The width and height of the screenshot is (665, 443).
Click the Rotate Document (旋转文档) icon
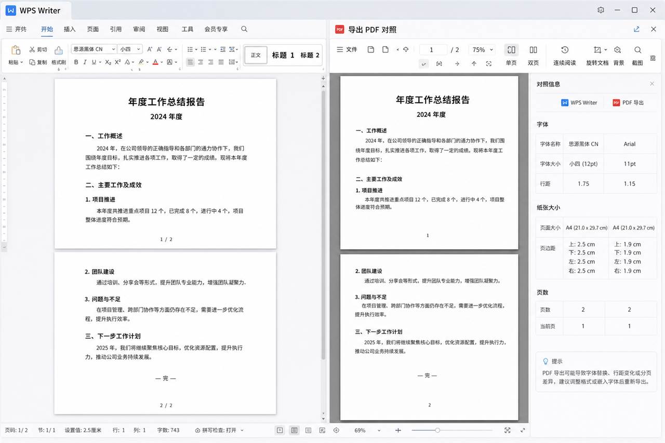597,50
